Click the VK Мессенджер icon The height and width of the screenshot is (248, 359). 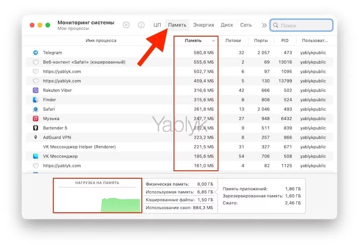[36, 156]
